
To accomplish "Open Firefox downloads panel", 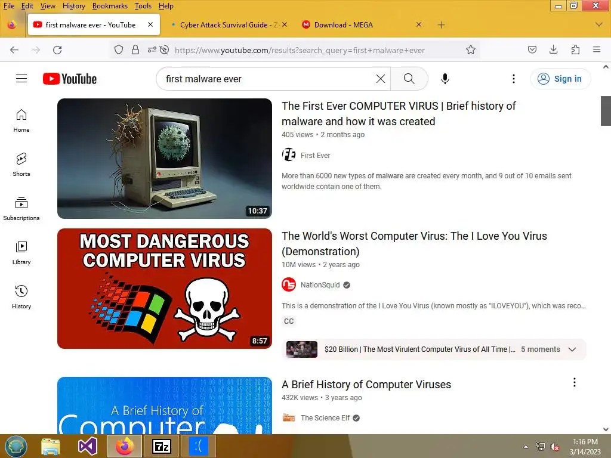I will point(553,49).
